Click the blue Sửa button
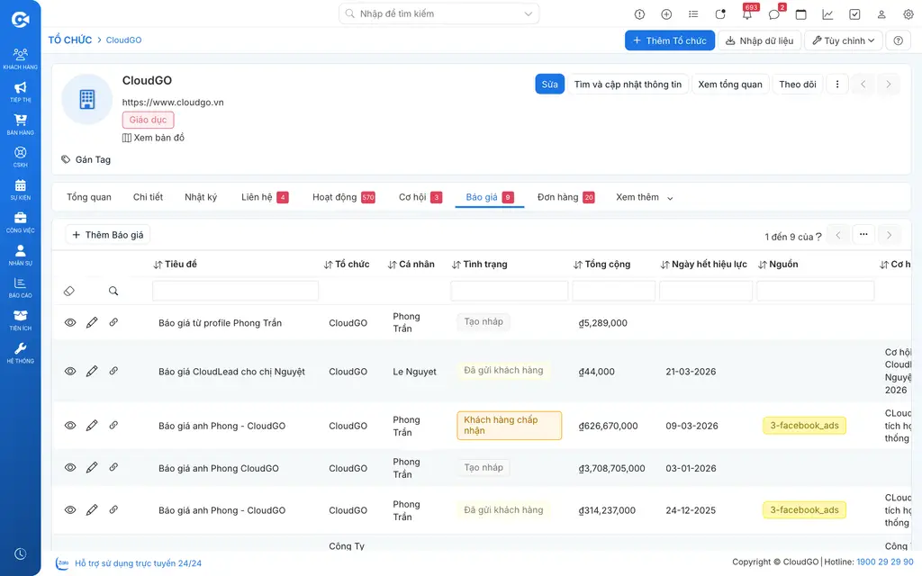The height and width of the screenshot is (576, 922). [x=550, y=84]
